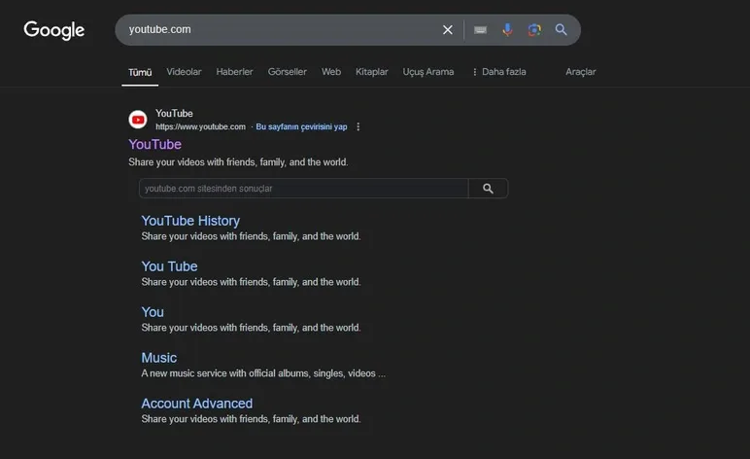Select the Tümü tab
Screen dimensions: 750x459
pyautogui.click(x=140, y=72)
